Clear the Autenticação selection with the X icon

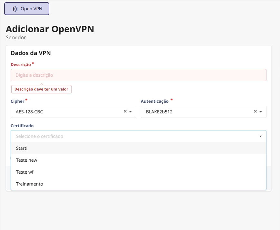tap(255, 111)
